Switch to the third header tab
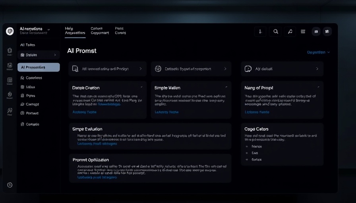The height and width of the screenshot is (203, 356). [x=120, y=31]
